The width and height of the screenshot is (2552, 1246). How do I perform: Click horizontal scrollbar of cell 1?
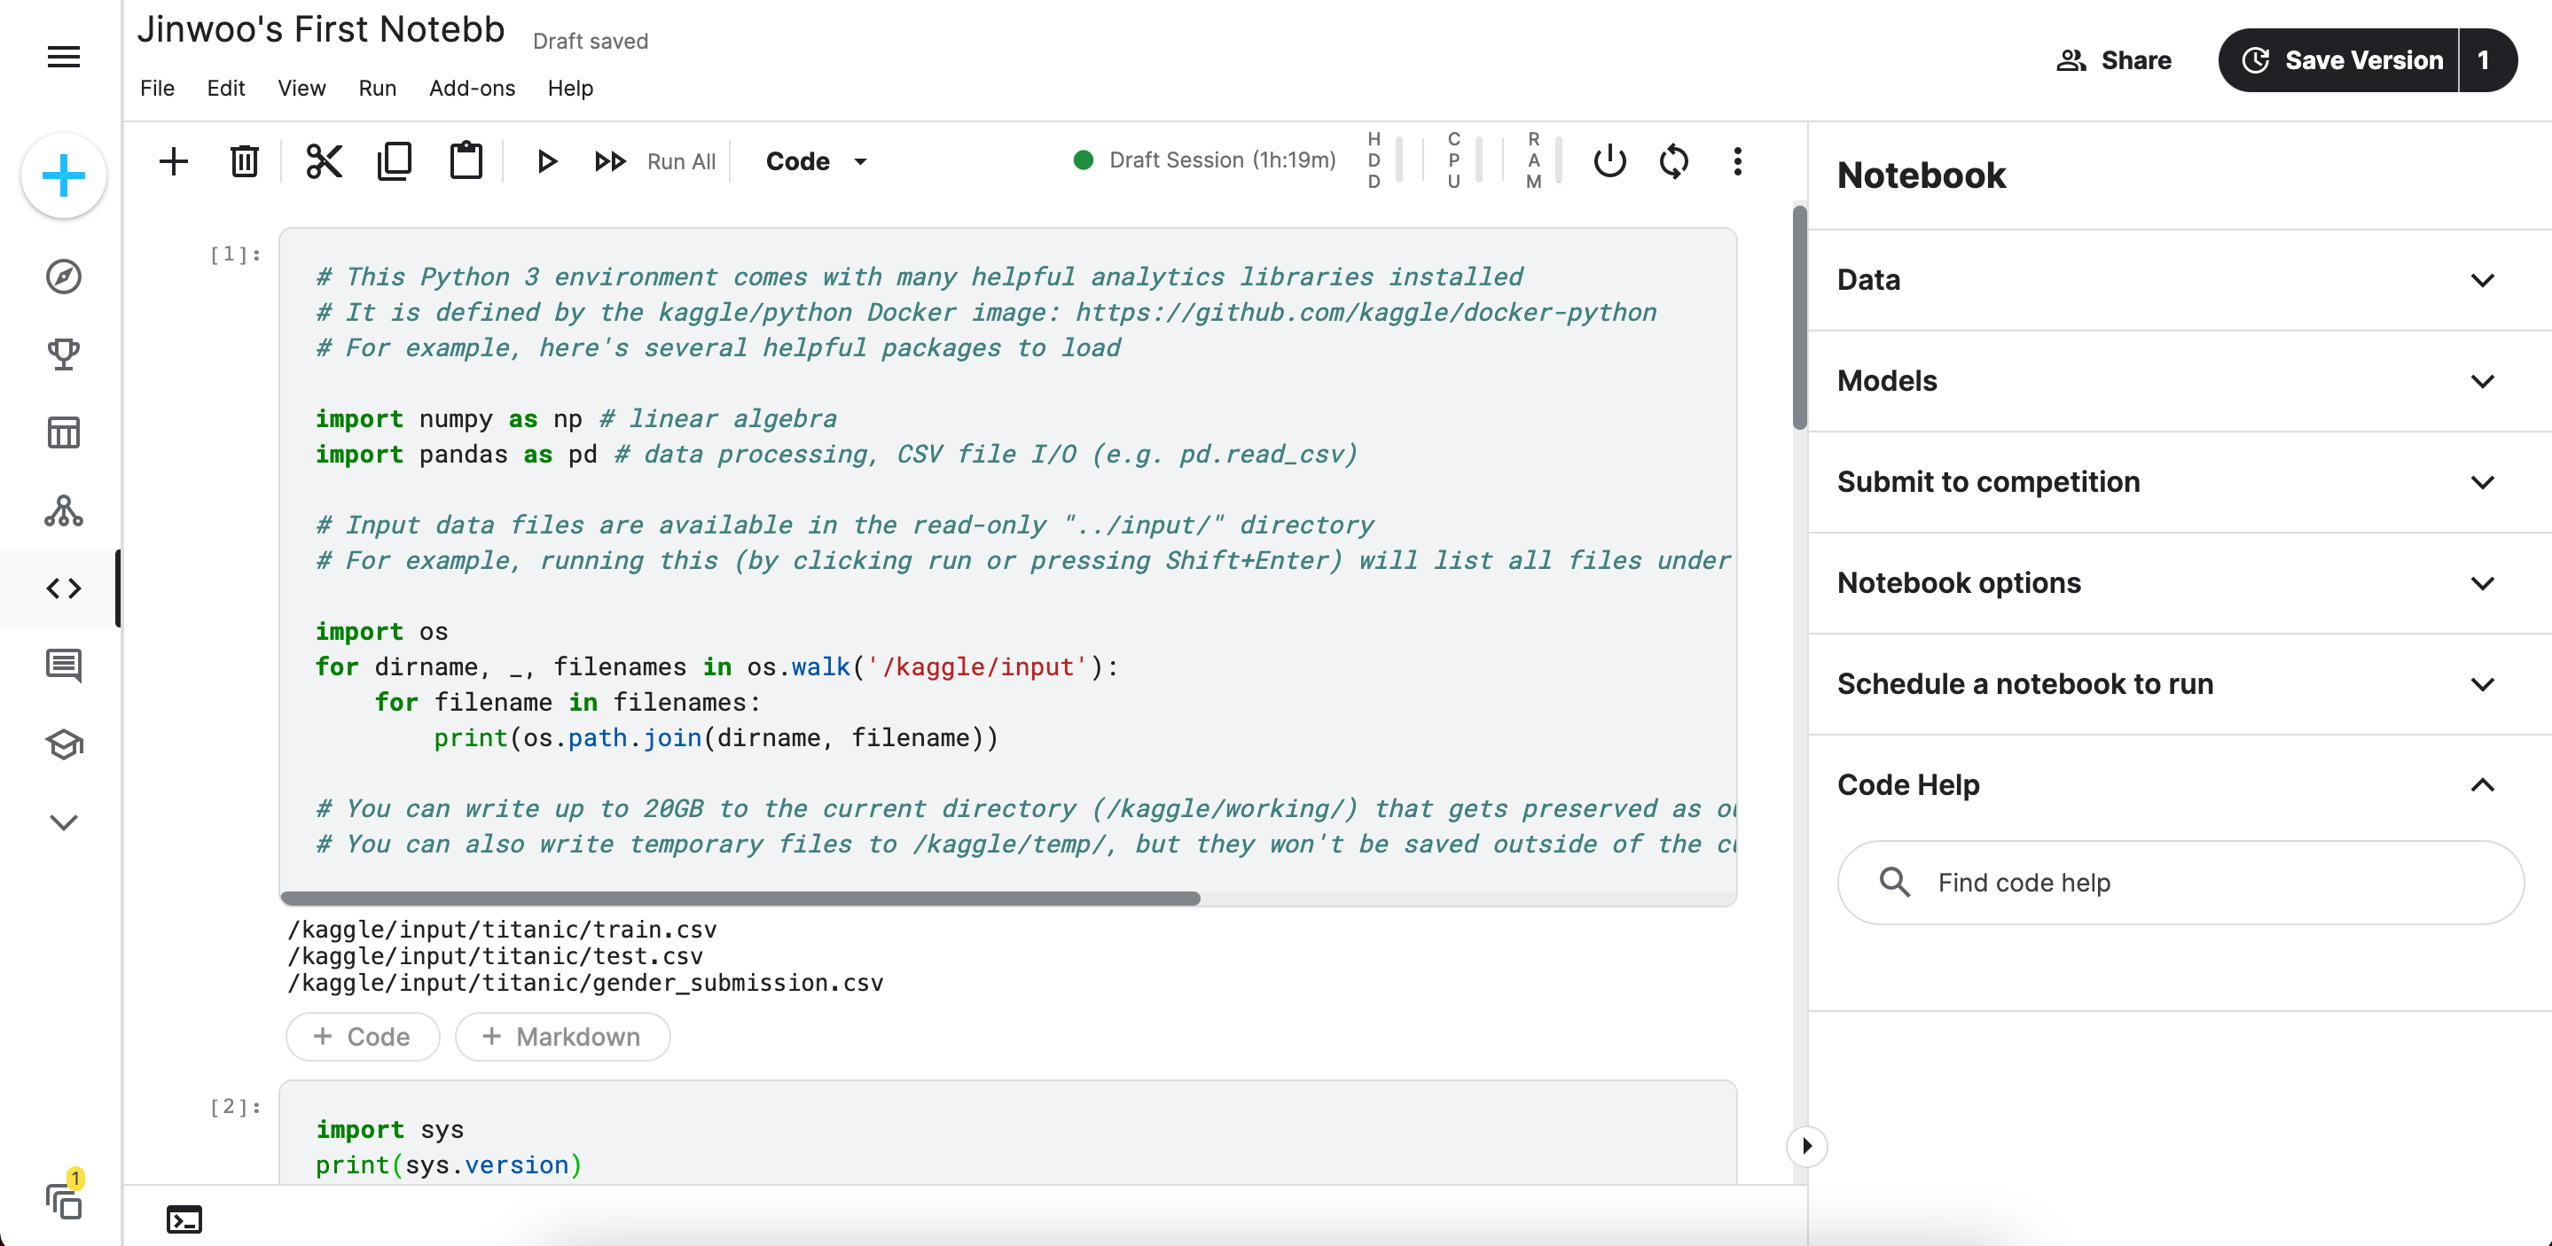point(740,899)
